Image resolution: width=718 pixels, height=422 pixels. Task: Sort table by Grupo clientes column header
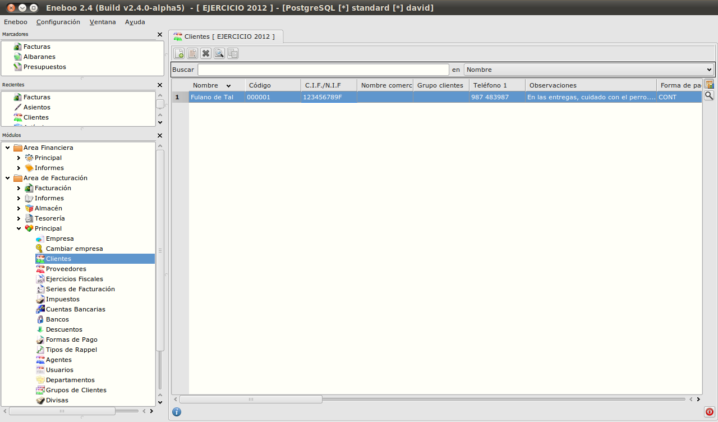click(441, 85)
